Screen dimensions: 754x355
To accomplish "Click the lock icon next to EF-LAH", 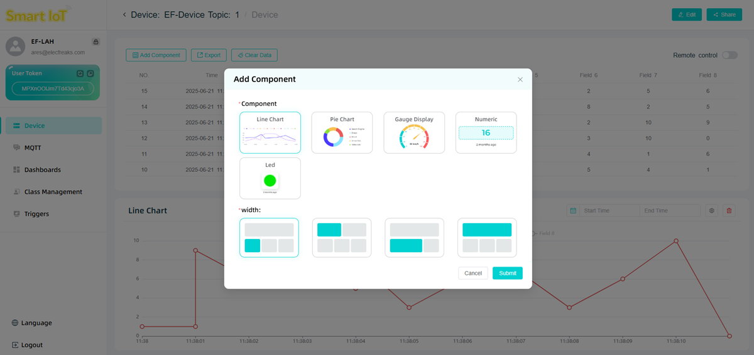I will [x=96, y=41].
